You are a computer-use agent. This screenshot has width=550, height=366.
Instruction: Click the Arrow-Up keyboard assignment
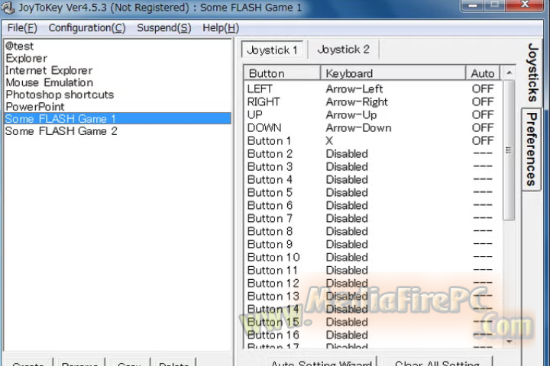(x=351, y=115)
